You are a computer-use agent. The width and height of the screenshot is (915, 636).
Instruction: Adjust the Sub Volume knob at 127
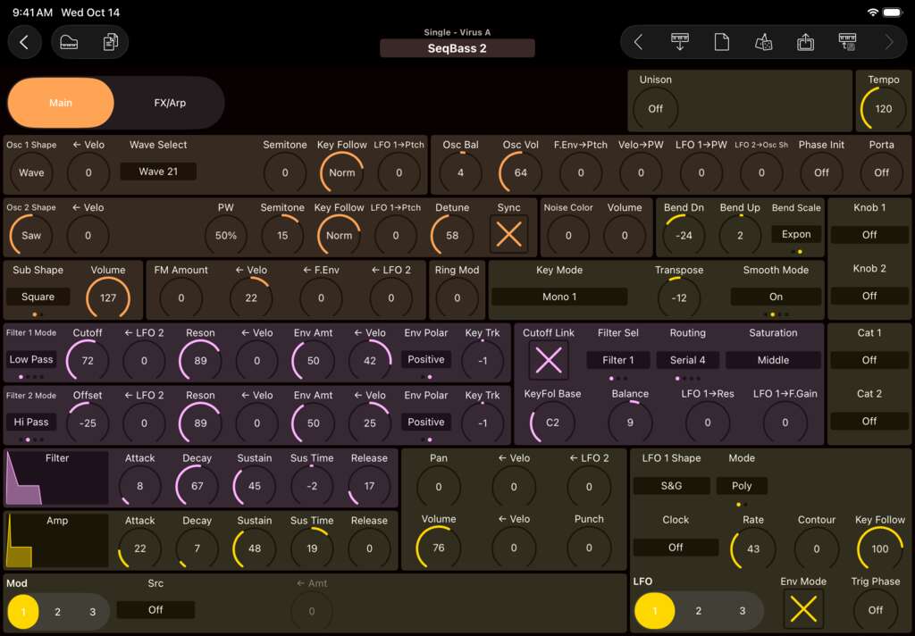(108, 297)
